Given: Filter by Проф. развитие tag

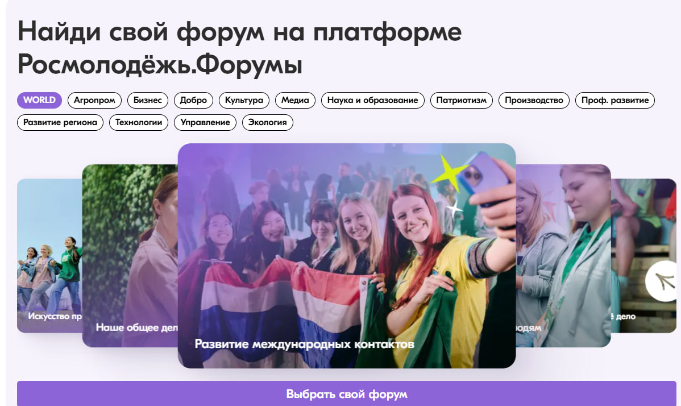Looking at the screenshot, I should pos(614,100).
